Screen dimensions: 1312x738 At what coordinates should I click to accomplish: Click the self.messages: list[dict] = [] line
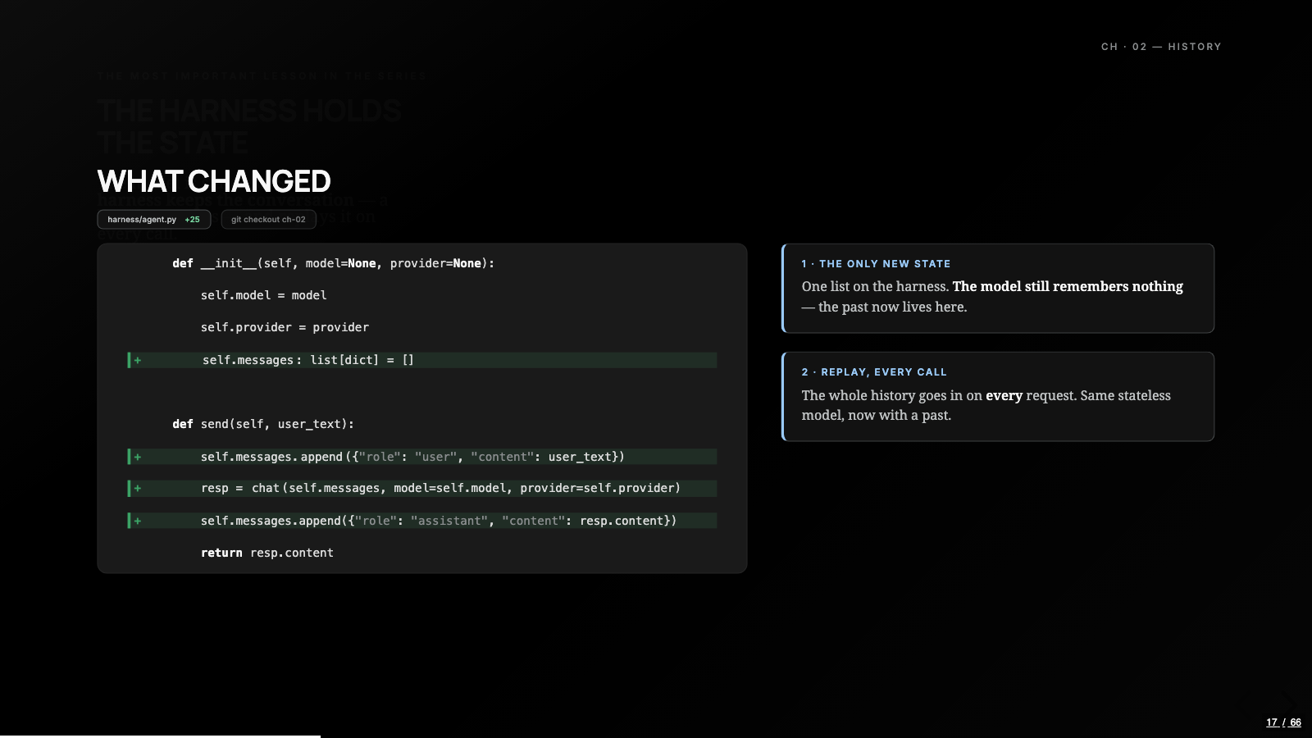pyautogui.click(x=422, y=360)
